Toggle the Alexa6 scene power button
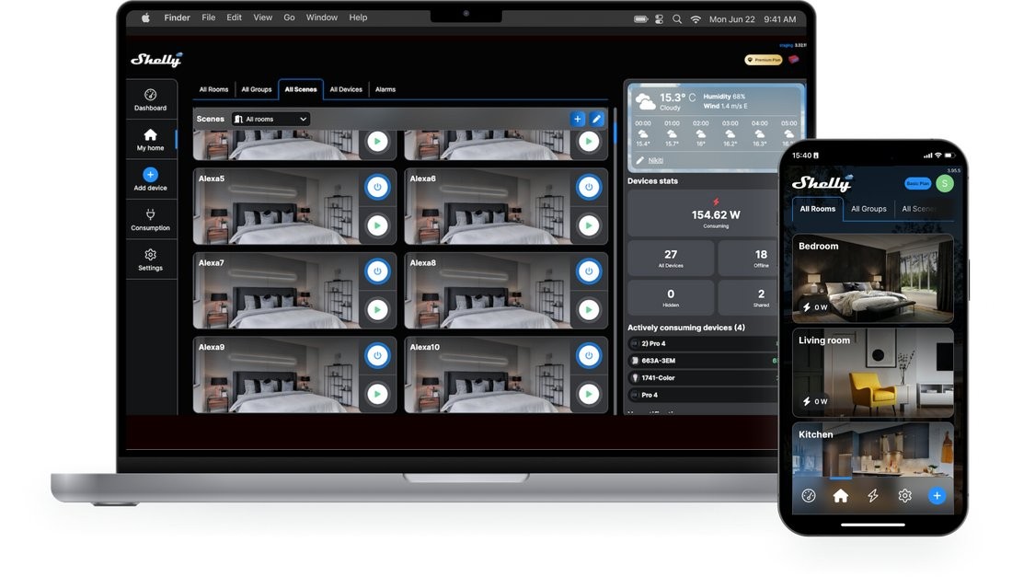Screen dimensions: 1012x588 [x=589, y=187]
